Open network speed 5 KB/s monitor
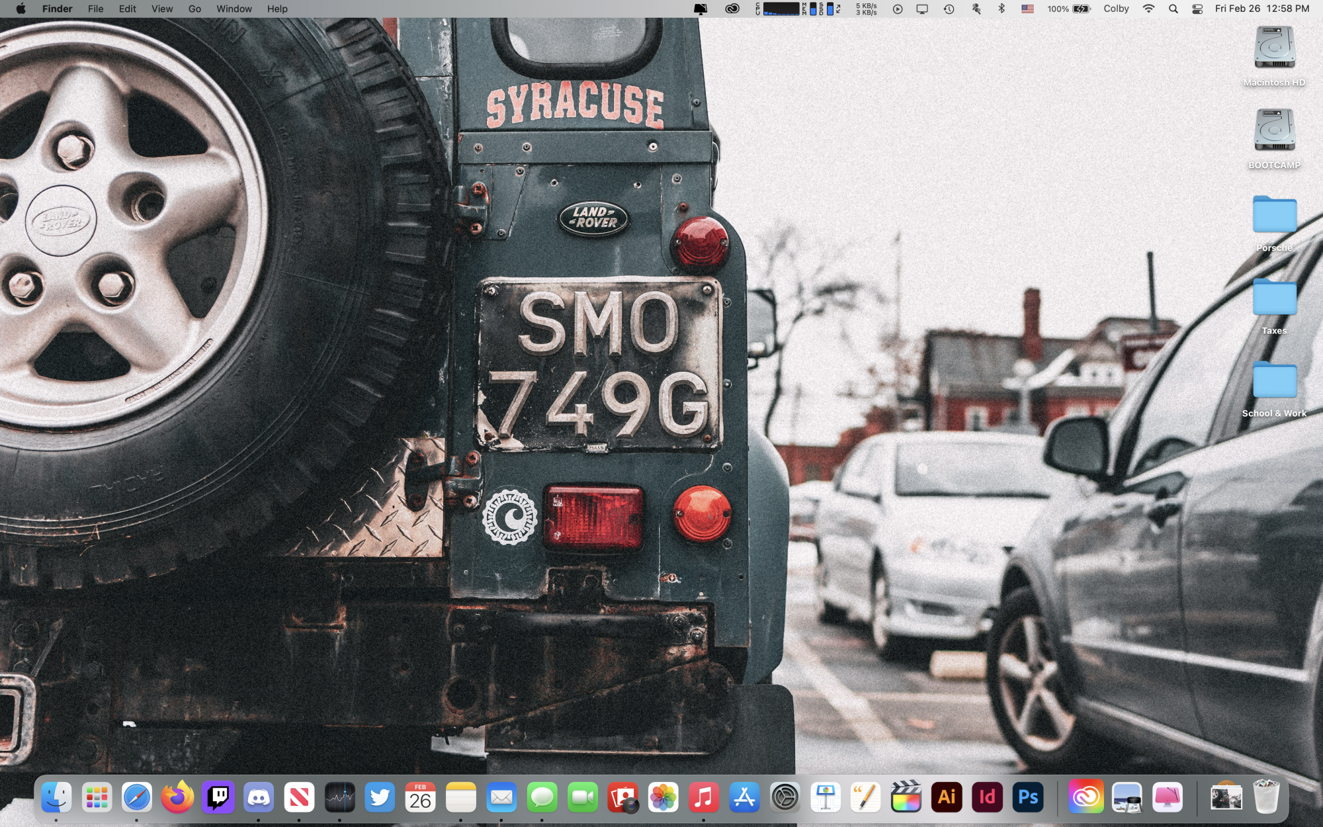 point(866,9)
